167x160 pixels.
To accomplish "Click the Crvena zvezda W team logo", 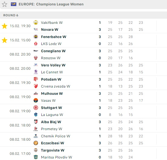I will coord(36,86).
